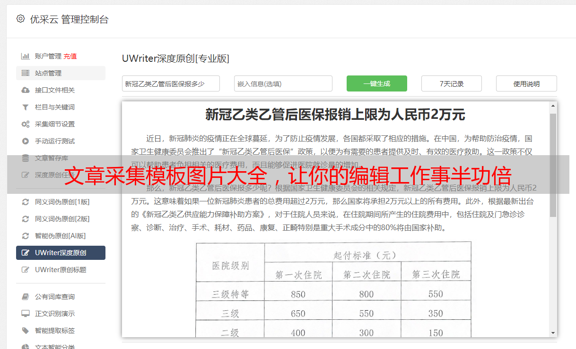The height and width of the screenshot is (349, 576).
Task: Click the 第一次住院 column header
Action: (x=298, y=274)
